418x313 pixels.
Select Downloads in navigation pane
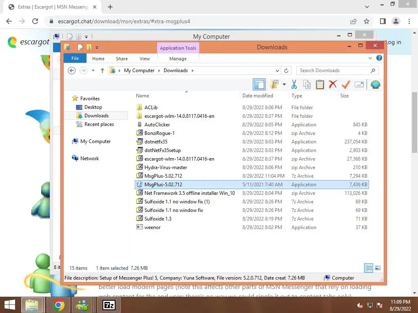coord(96,115)
